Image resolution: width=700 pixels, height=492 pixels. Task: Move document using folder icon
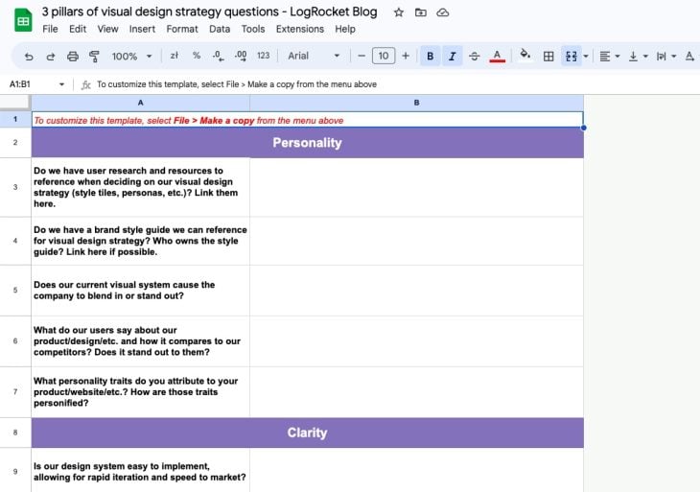421,12
